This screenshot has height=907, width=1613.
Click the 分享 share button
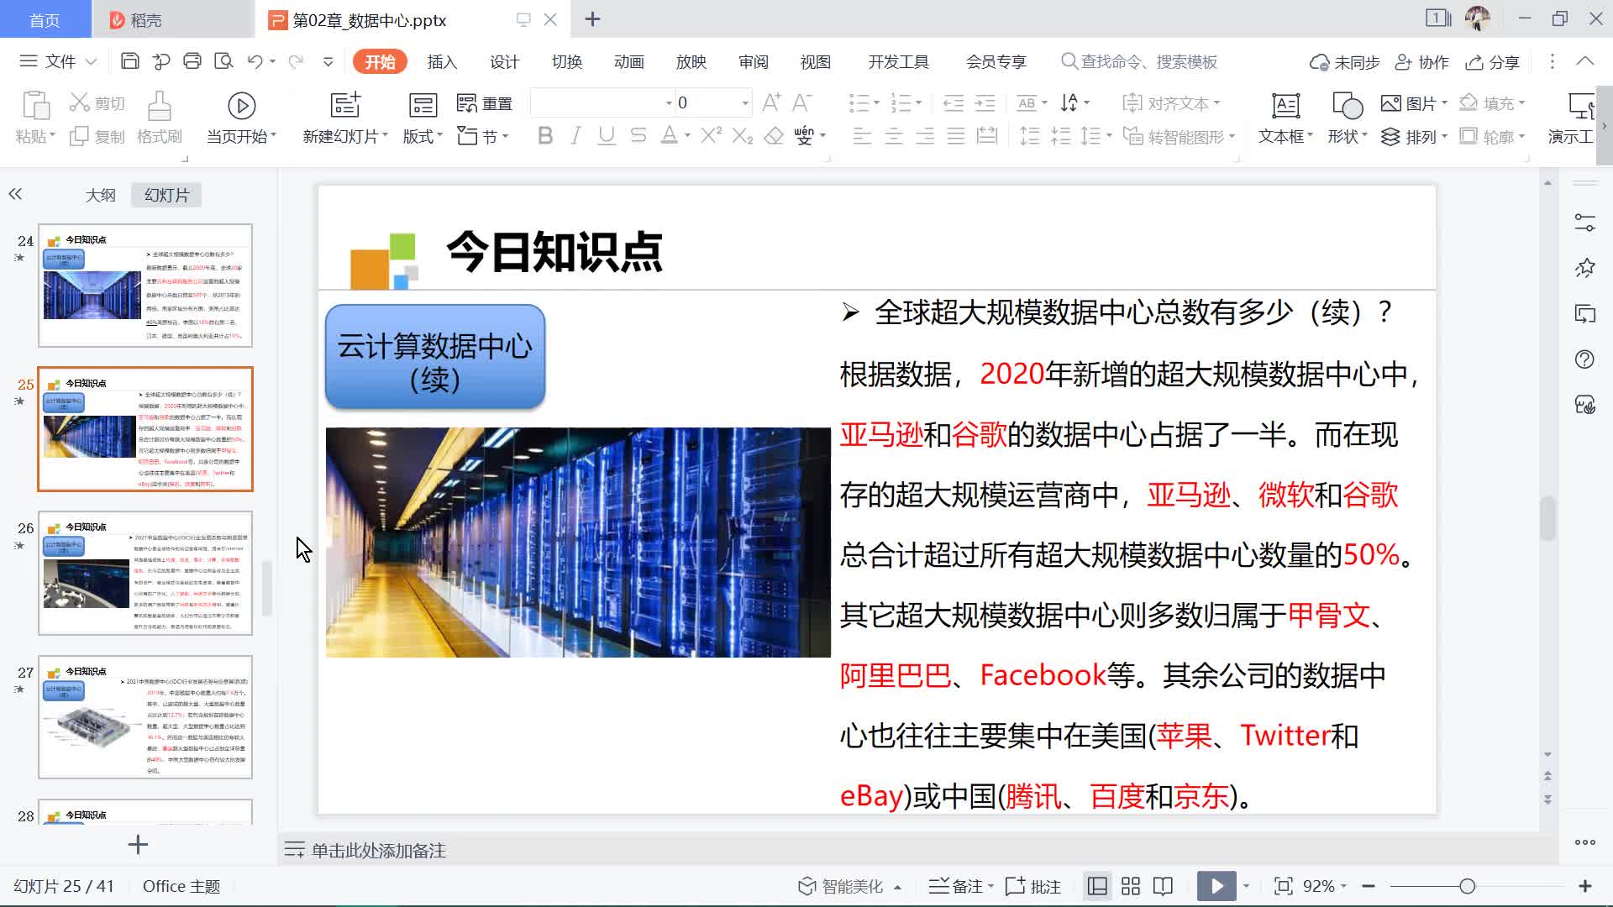coord(1493,61)
